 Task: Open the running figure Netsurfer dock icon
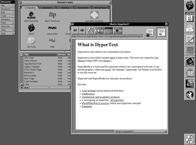190,95
